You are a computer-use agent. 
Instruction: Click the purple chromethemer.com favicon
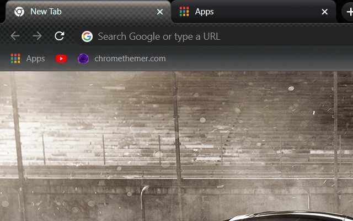(83, 59)
